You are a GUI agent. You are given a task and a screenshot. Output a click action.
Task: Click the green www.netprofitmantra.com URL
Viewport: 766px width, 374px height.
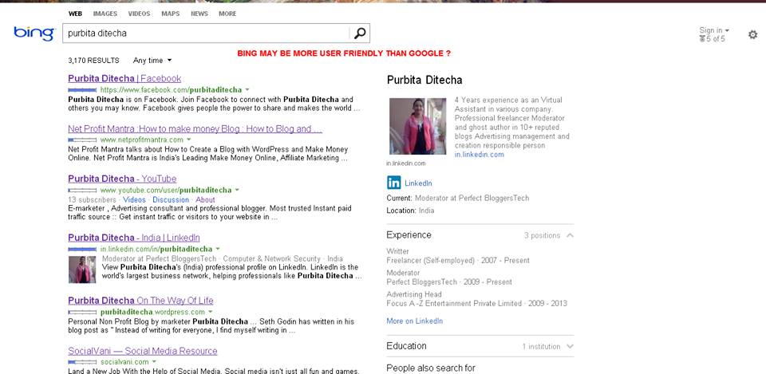[142, 140]
